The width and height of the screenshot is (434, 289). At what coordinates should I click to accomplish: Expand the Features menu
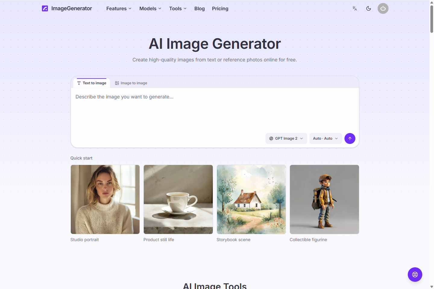pos(119,8)
